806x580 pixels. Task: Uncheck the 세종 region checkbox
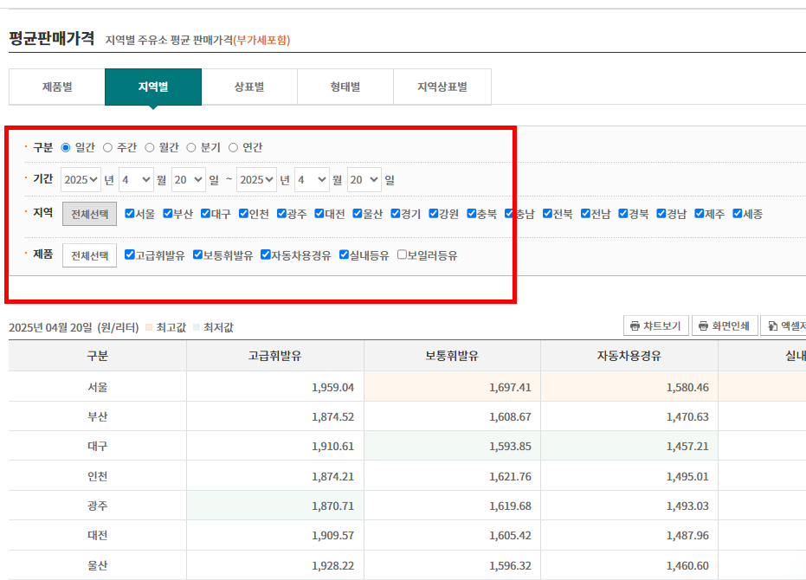(738, 211)
